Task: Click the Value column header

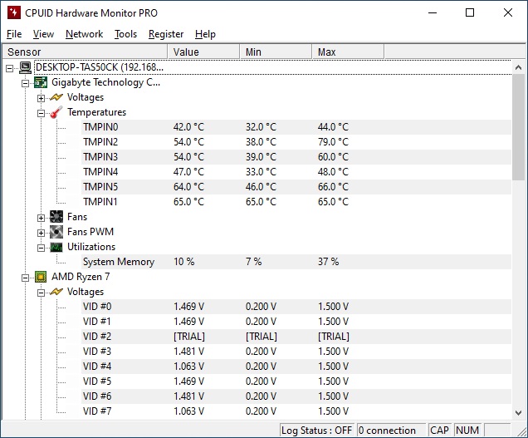Action: 203,52
